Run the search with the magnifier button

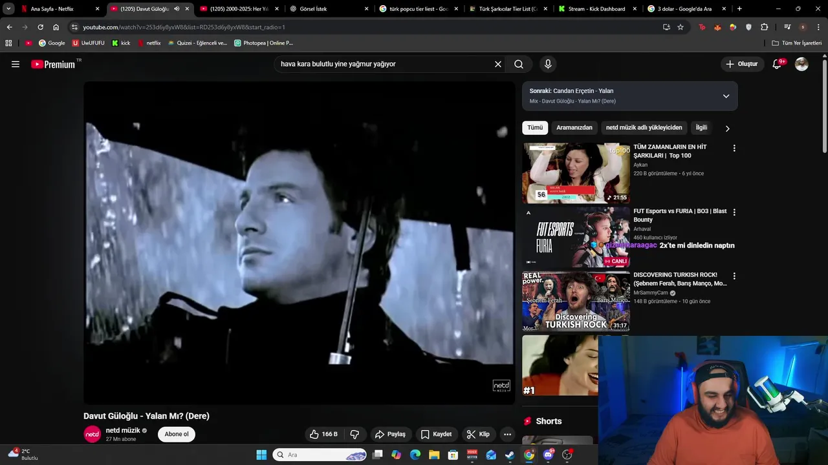519,64
